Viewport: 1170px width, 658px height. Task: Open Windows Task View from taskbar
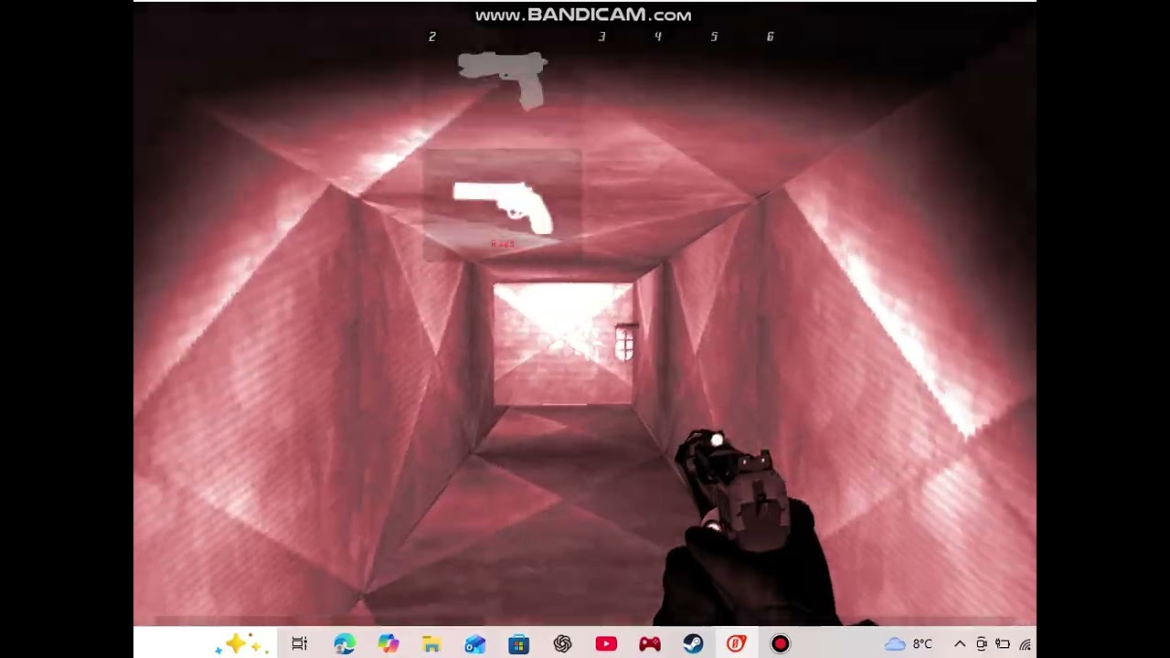coord(299,644)
